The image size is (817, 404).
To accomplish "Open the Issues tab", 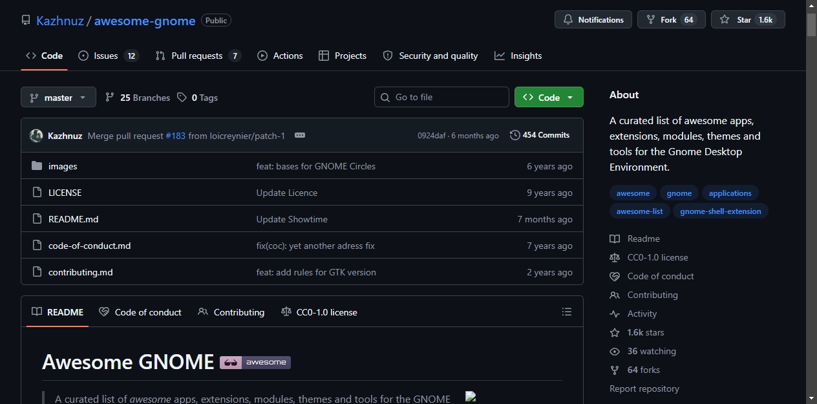I will pyautogui.click(x=108, y=56).
